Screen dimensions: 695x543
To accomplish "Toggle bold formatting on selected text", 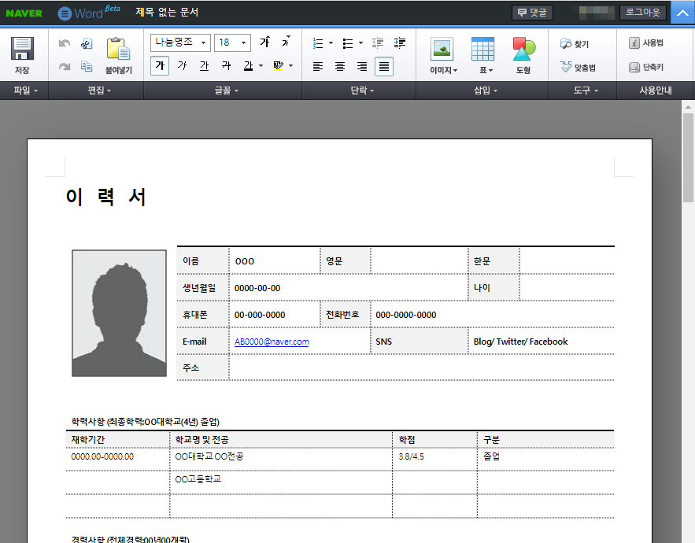I will click(159, 66).
